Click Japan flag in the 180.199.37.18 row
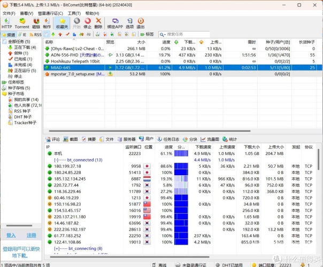This screenshot has width=323, height=267. click(x=147, y=166)
